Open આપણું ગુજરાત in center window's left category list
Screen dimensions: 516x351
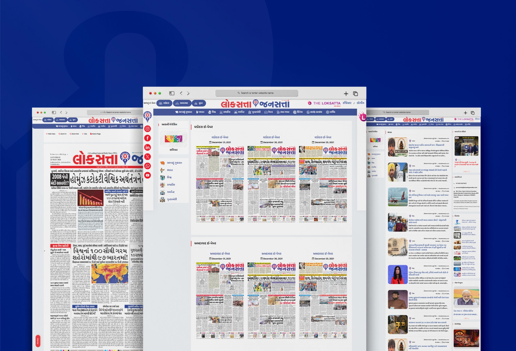point(171,163)
